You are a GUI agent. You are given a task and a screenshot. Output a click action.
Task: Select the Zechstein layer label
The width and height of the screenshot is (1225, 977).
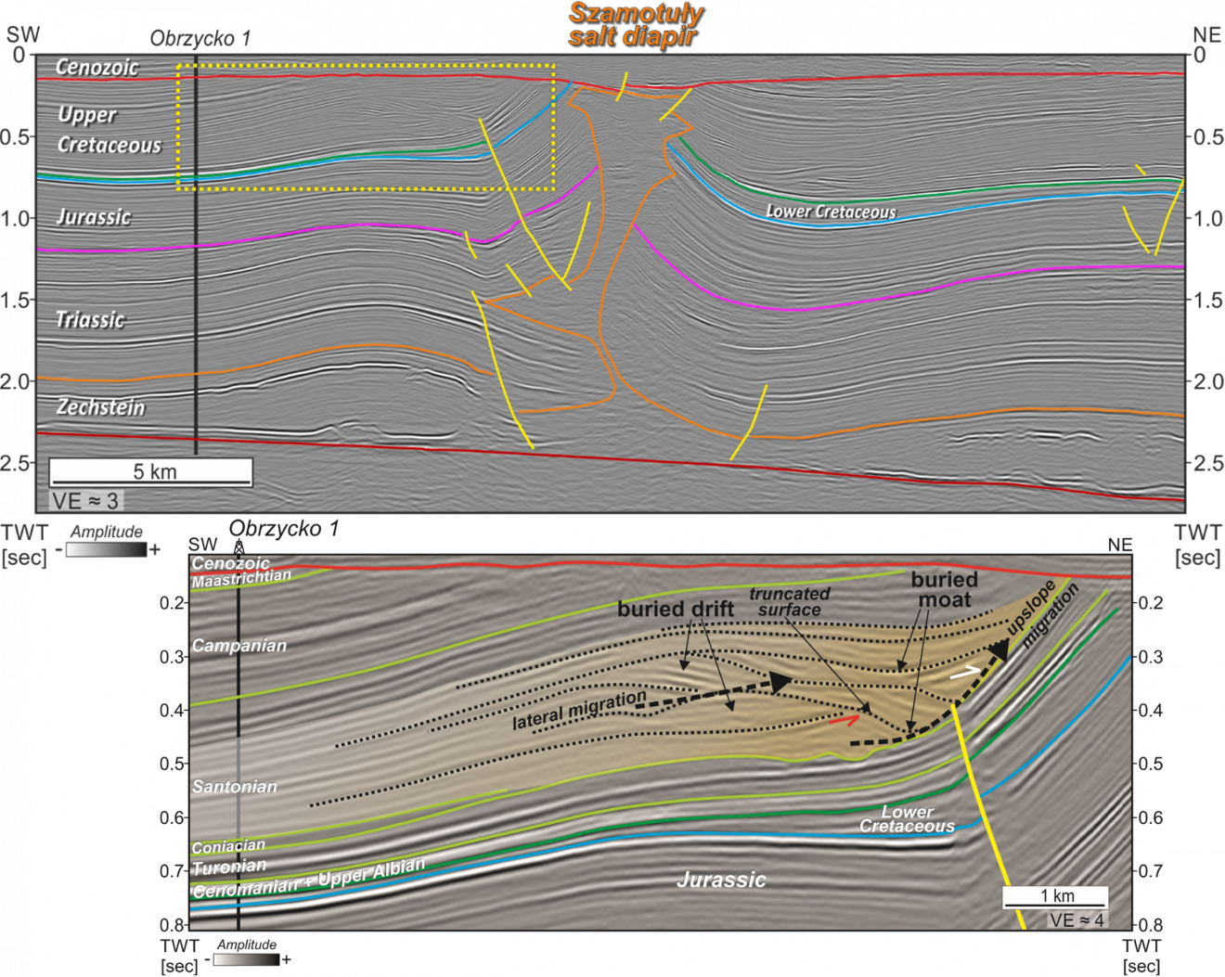[100, 407]
